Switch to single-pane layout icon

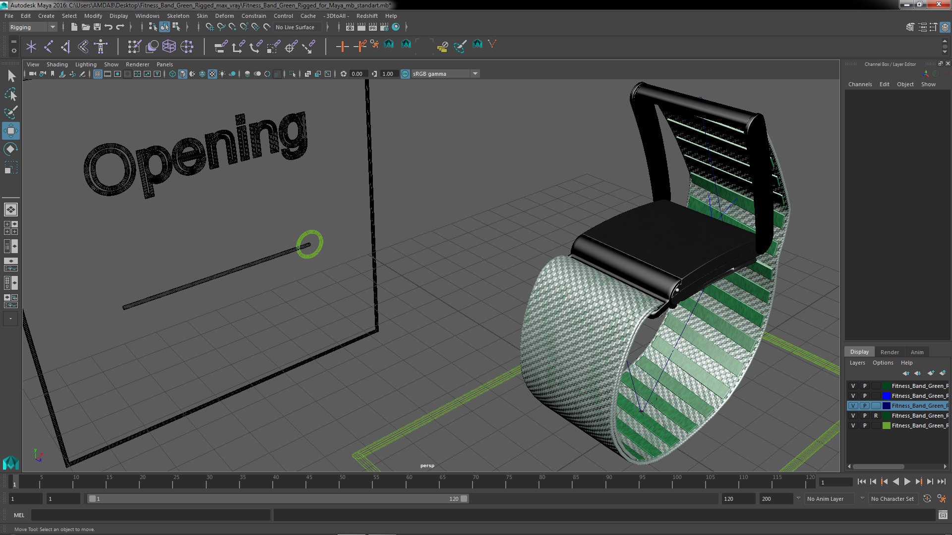coord(10,210)
